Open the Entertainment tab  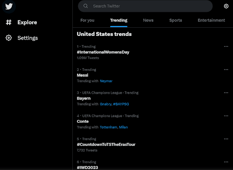[x=211, y=20]
